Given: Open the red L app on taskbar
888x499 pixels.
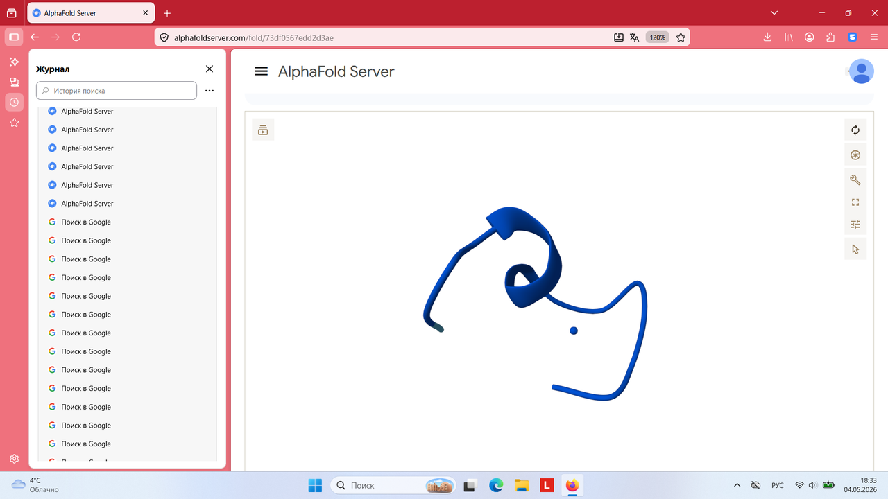Looking at the screenshot, I should click(x=547, y=485).
